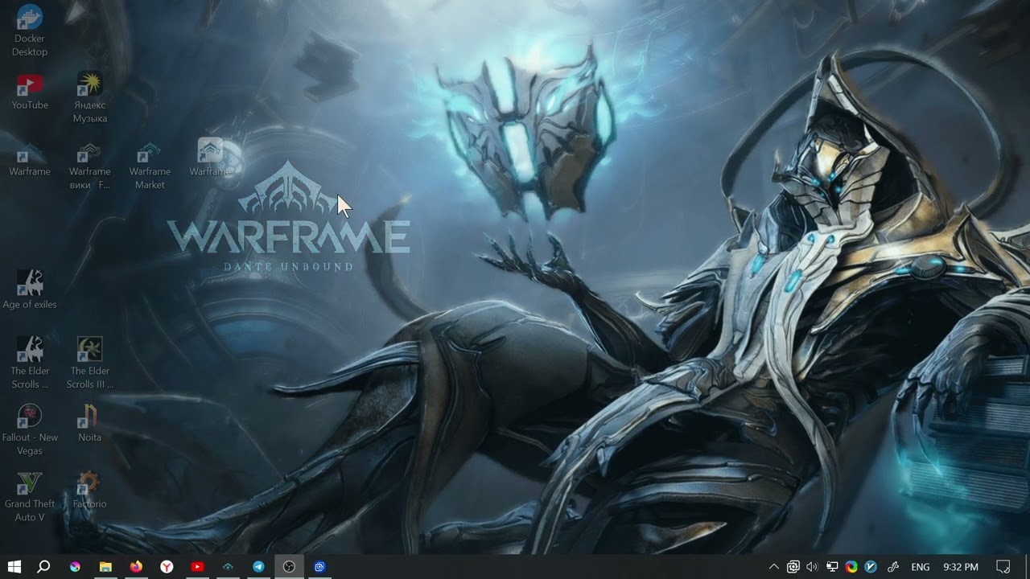The height and width of the screenshot is (579, 1030).
Task: Select the Grand Theft Auto V shortcut
Action: (x=30, y=496)
